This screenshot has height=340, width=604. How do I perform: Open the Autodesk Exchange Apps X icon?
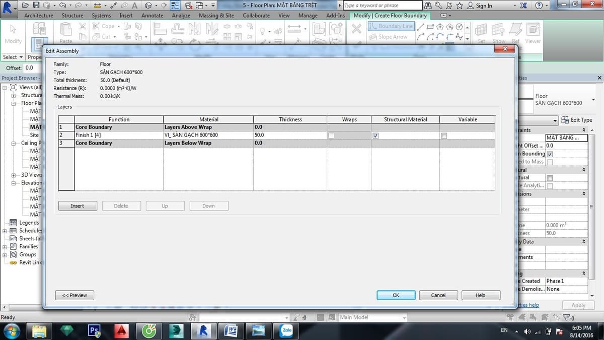tap(523, 6)
